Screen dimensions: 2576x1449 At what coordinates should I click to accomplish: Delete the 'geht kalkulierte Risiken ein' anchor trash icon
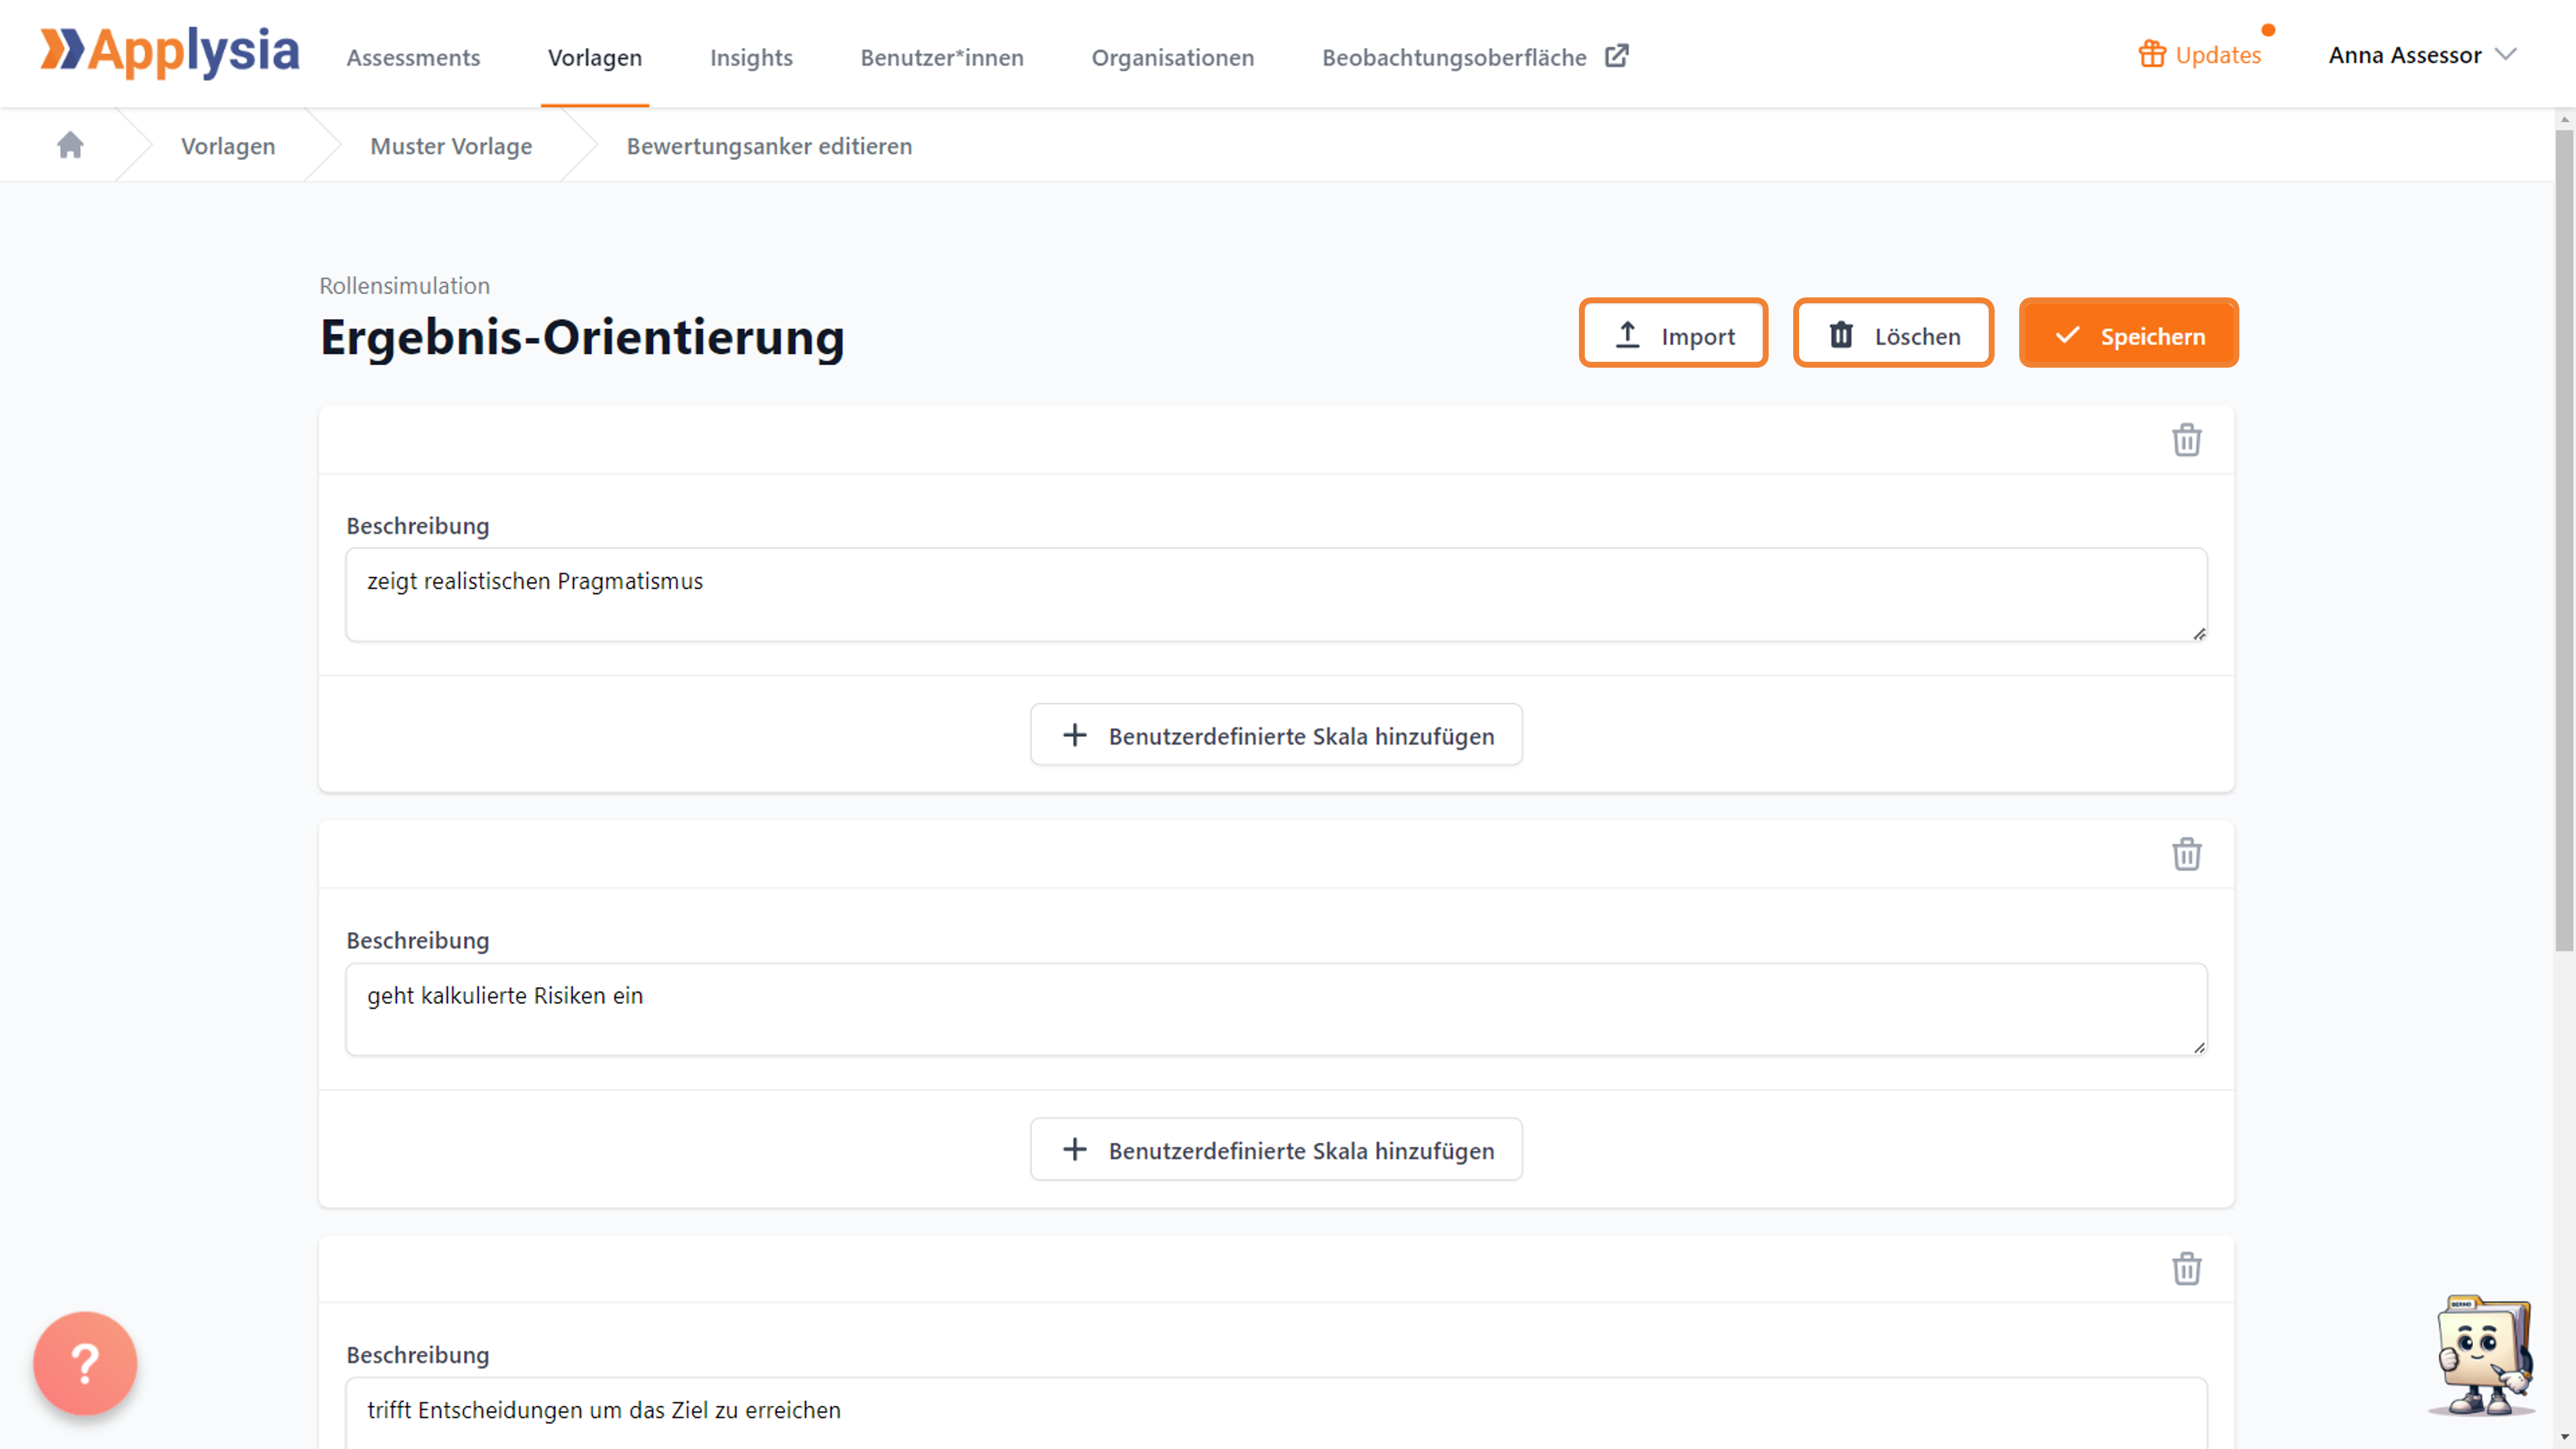pos(2186,854)
